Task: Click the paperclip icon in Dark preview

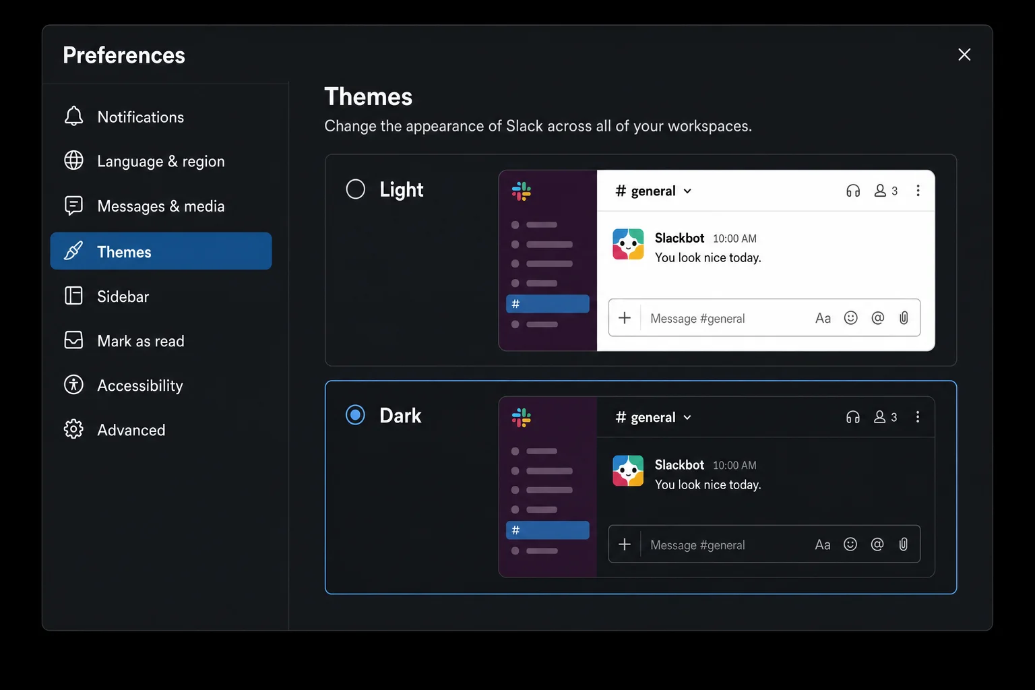Action: pyautogui.click(x=904, y=544)
